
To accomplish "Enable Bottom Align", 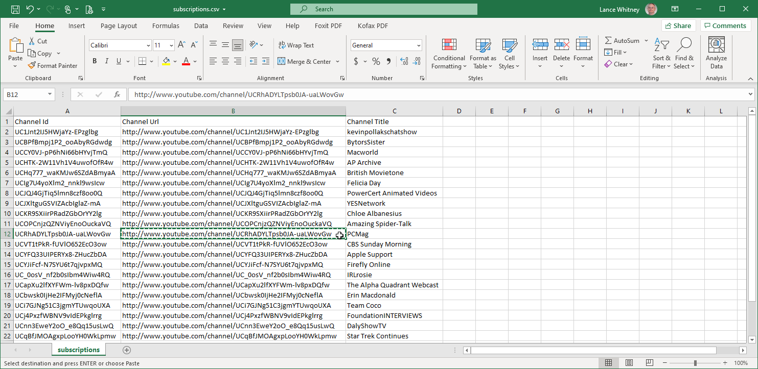I will [x=237, y=45].
